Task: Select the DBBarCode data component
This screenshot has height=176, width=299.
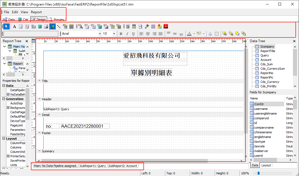Action: (112, 26)
